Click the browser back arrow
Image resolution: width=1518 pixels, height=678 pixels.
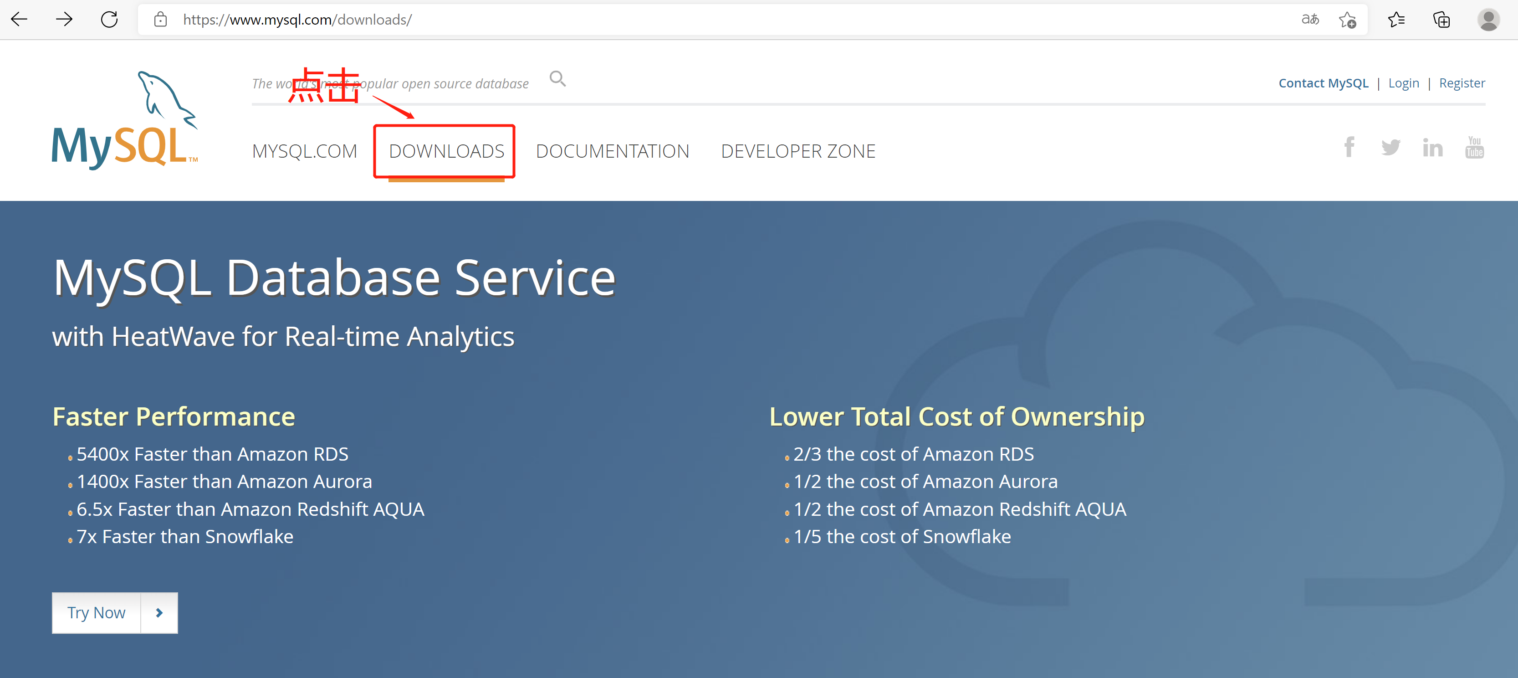pyautogui.click(x=20, y=20)
